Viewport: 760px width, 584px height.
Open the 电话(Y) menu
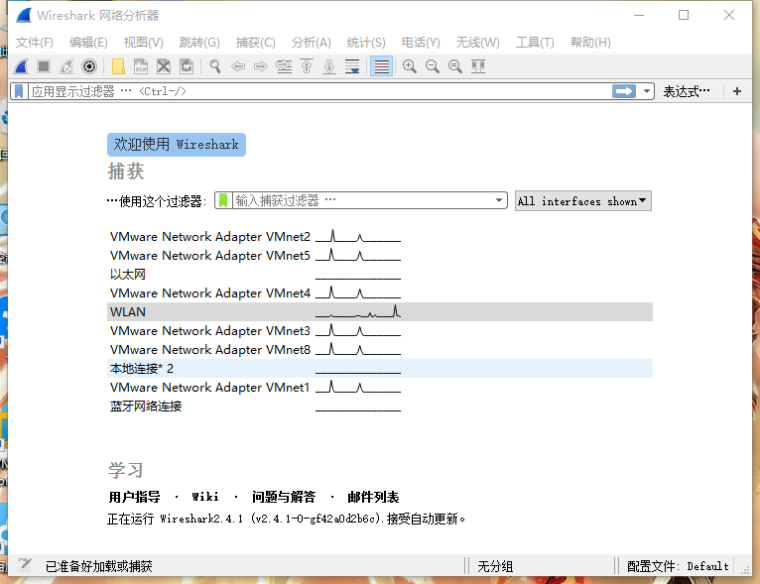421,43
